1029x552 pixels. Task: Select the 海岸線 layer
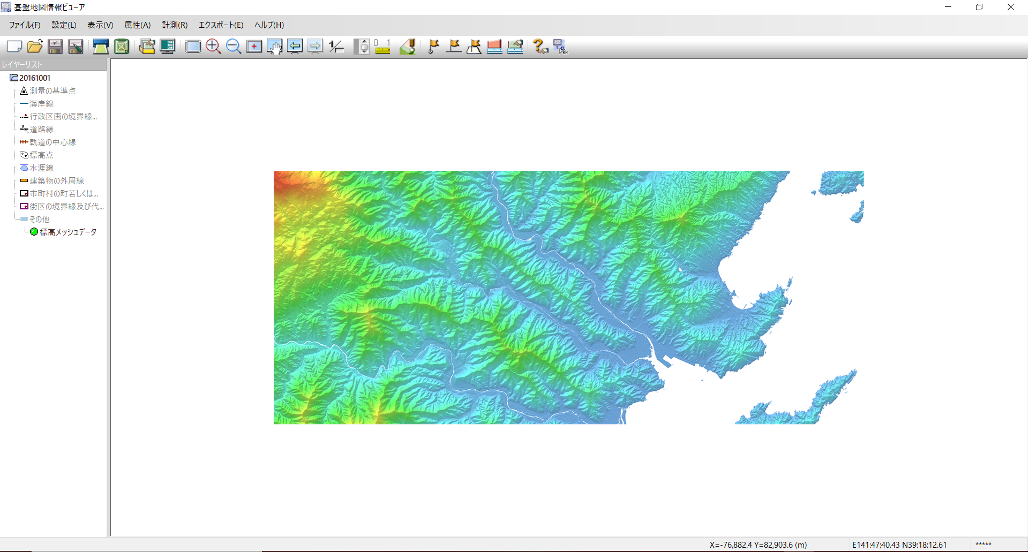point(41,104)
